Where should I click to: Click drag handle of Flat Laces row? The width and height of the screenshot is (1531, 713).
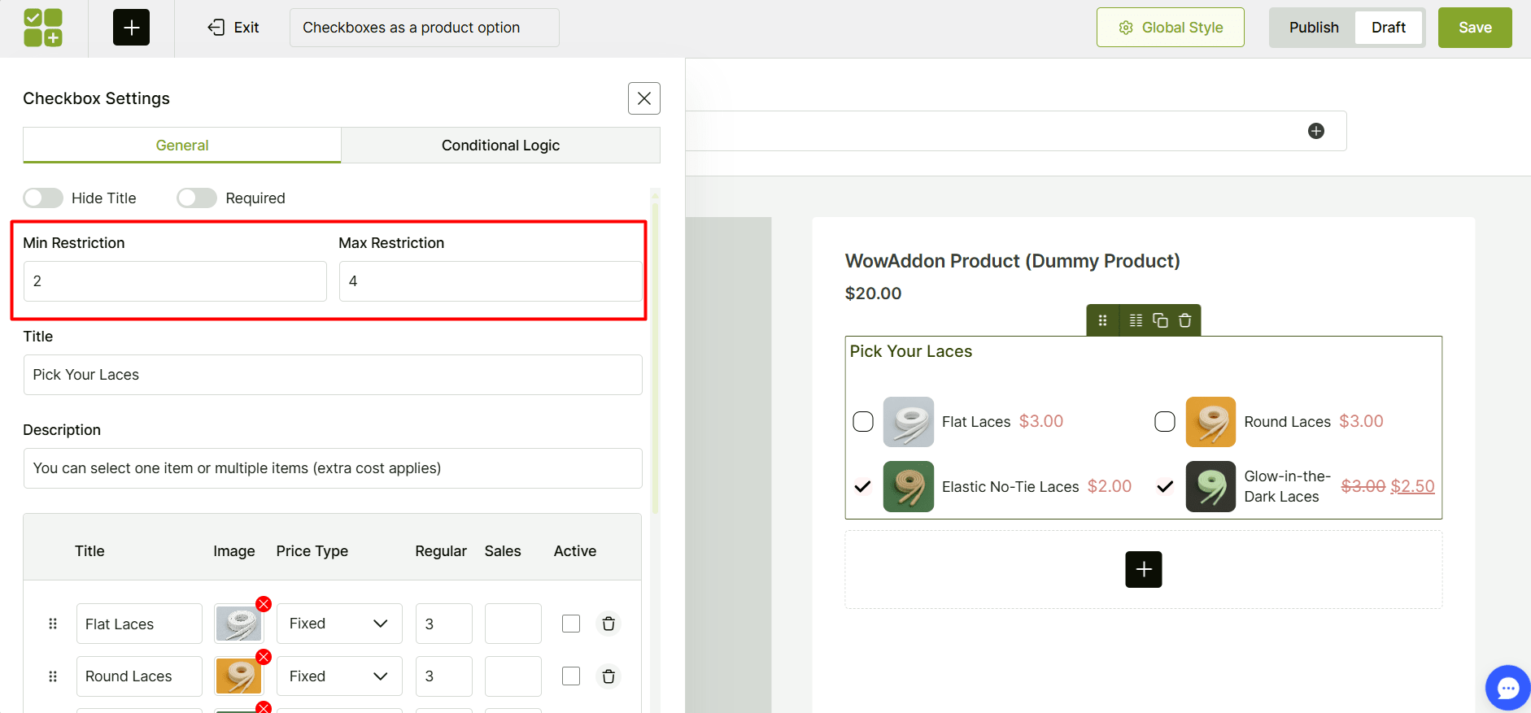point(53,624)
